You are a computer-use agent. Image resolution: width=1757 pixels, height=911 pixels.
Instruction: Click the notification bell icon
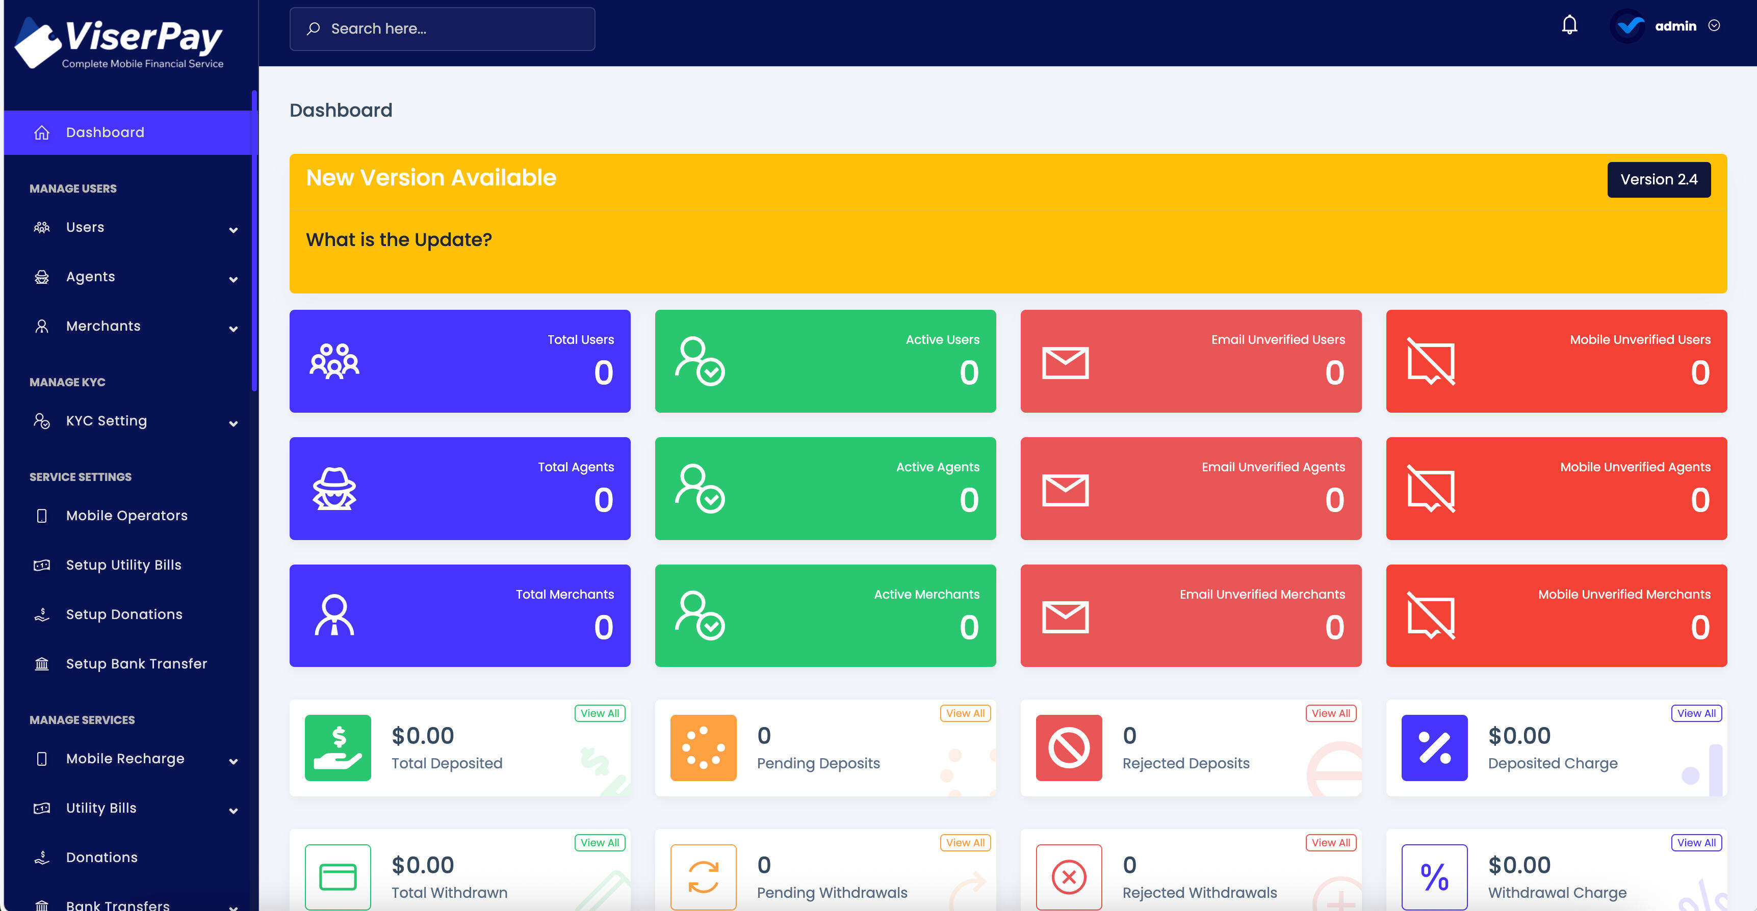[1569, 26]
